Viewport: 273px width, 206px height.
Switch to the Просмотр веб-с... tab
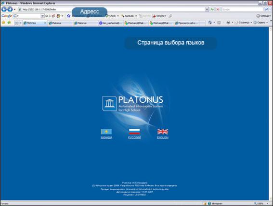[186, 23]
